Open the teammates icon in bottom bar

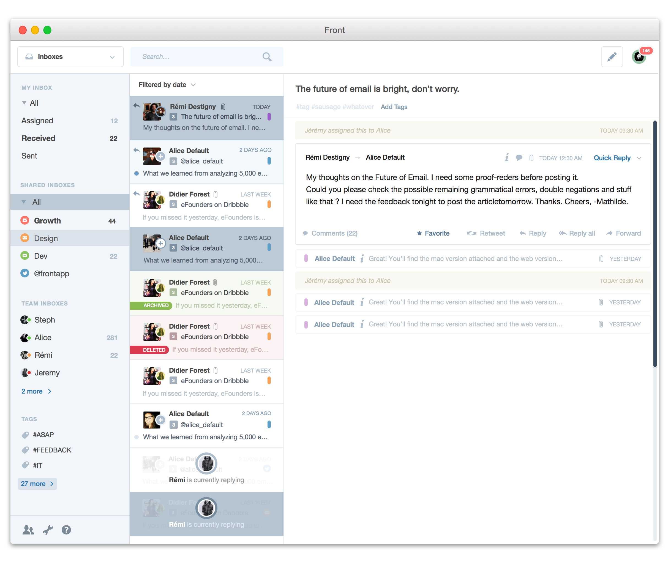click(x=28, y=530)
